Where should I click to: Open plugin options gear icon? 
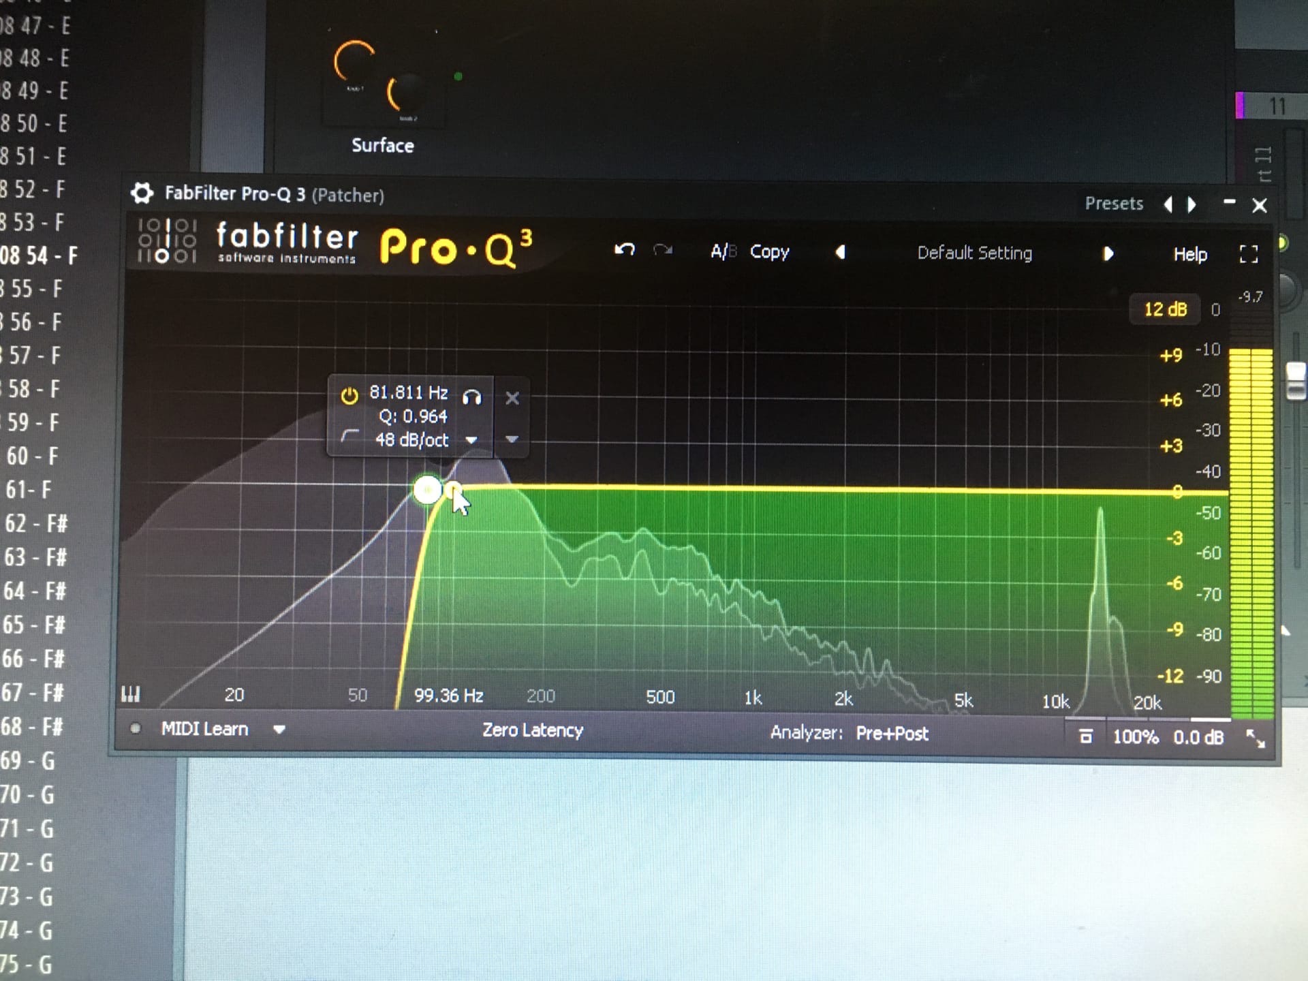point(142,193)
